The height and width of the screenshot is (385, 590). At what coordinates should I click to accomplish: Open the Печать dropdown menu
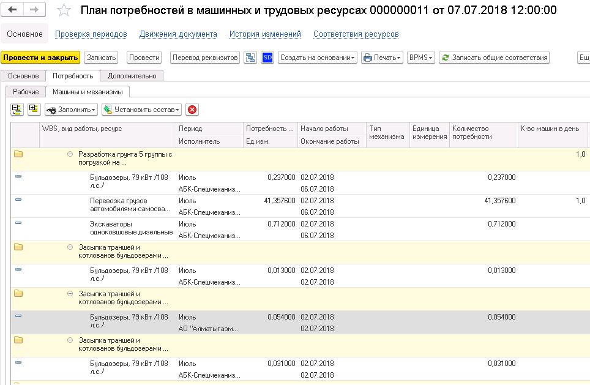382,58
